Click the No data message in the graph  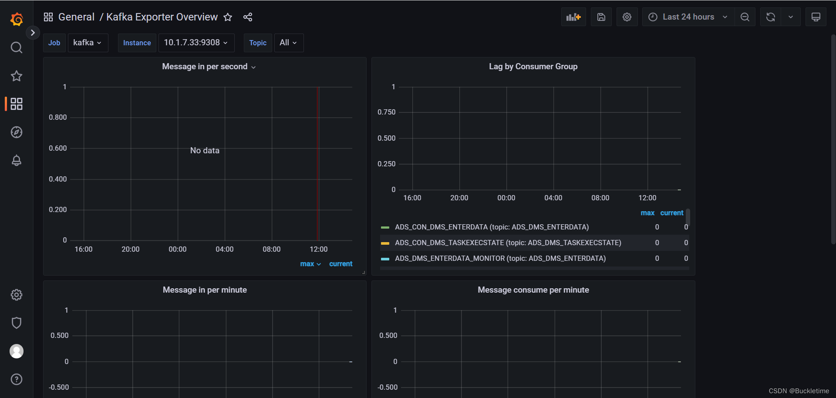(205, 150)
